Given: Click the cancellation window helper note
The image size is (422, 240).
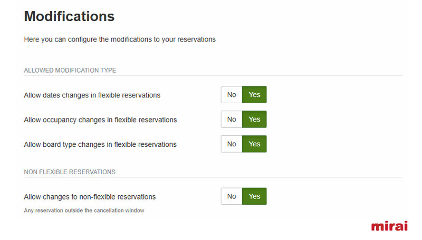Looking at the screenshot, I should 84,211.
